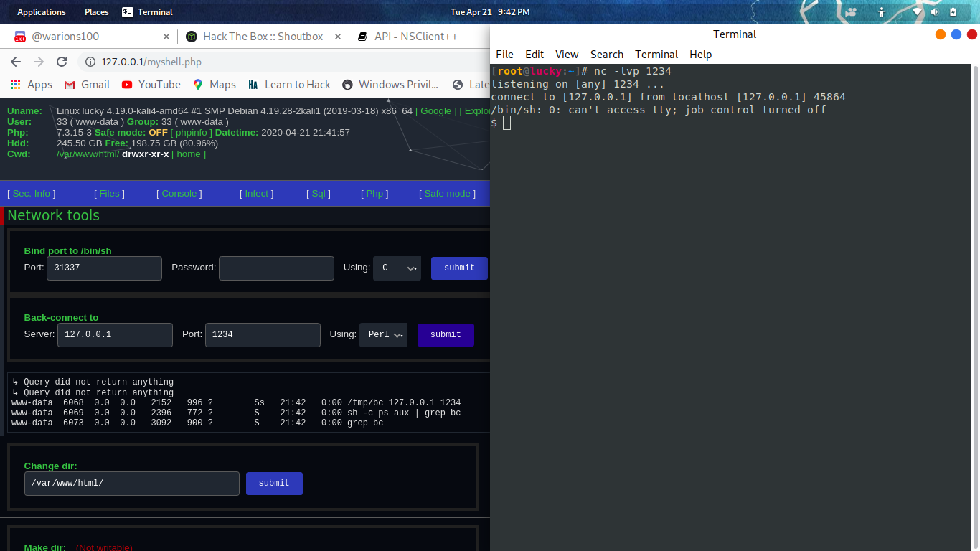The image size is (980, 551).
Task: Click the orange minimize button of Terminal
Action: [941, 34]
